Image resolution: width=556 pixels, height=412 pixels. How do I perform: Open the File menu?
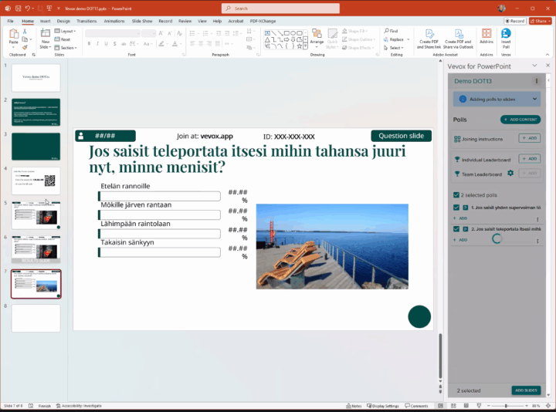coord(10,21)
